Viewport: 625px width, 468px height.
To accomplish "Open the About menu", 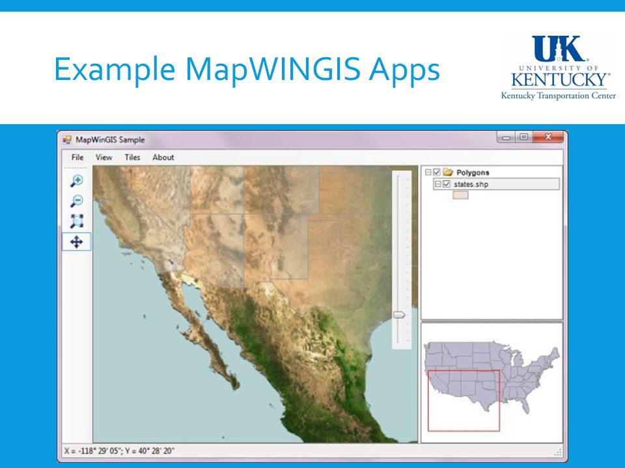I will [163, 157].
